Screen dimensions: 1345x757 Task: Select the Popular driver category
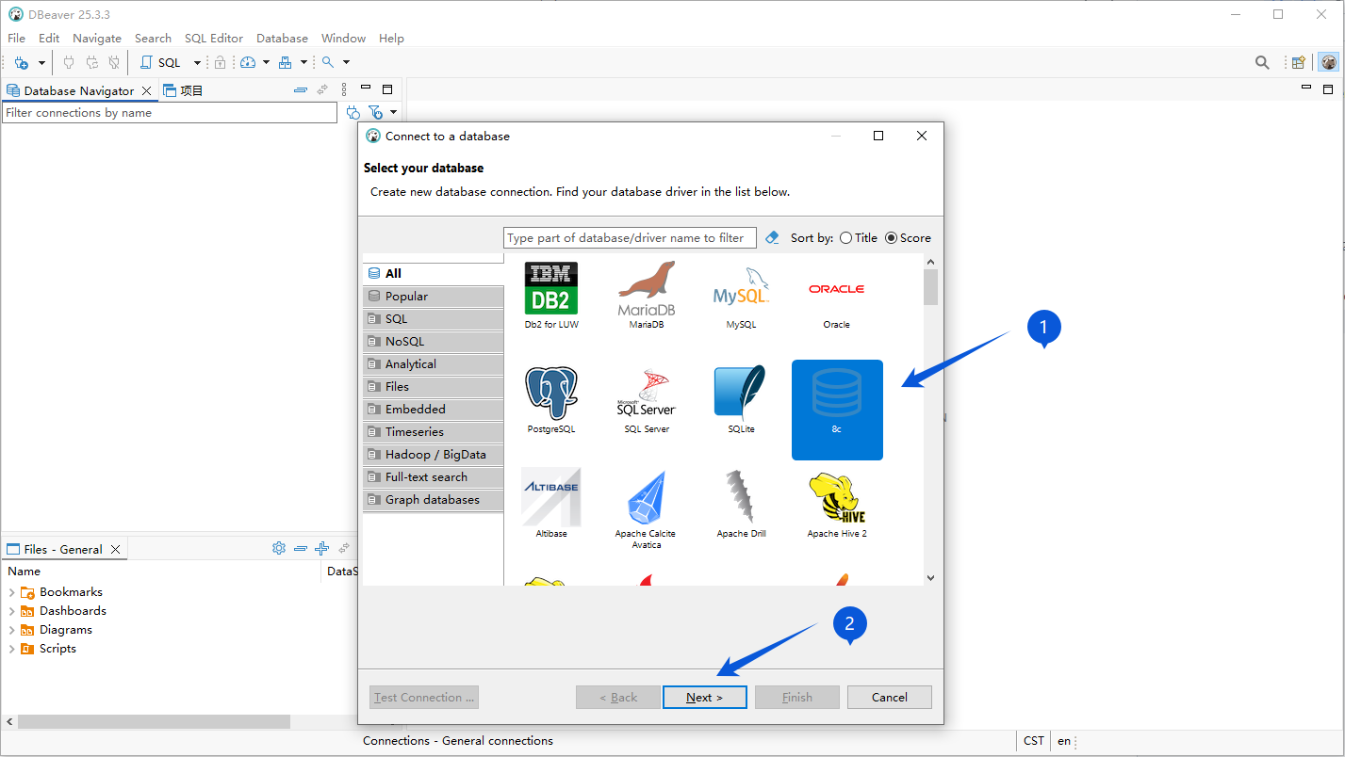tap(434, 297)
